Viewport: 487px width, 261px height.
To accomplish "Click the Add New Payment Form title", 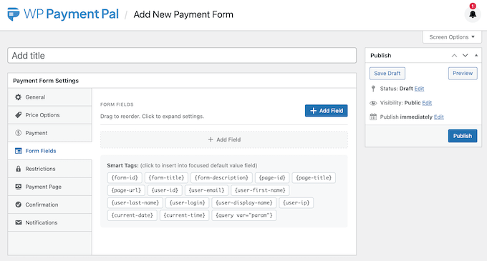I will pos(183,14).
